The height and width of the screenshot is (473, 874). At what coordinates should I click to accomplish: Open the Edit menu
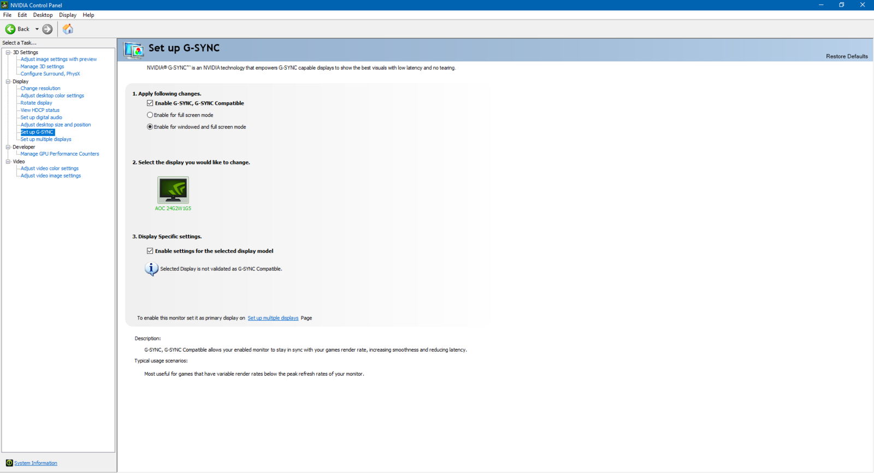coord(22,15)
